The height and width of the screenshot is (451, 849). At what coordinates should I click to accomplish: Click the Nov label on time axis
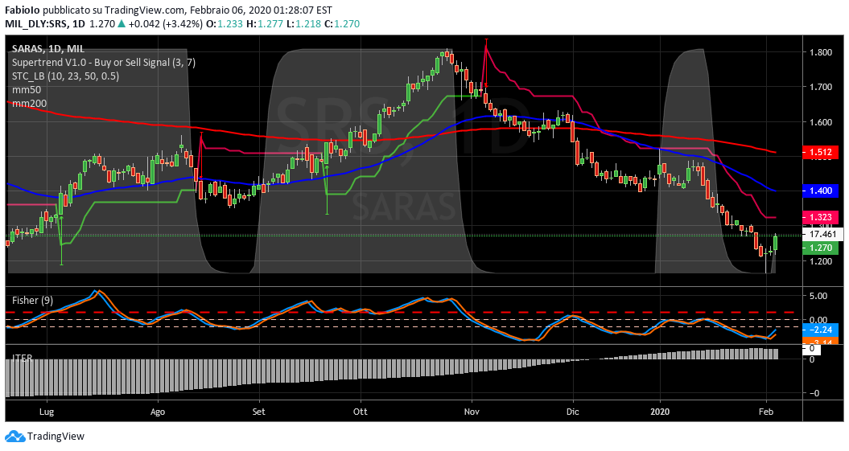472,410
